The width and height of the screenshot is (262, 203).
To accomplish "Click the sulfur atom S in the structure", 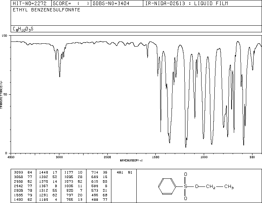I will tap(185, 186).
